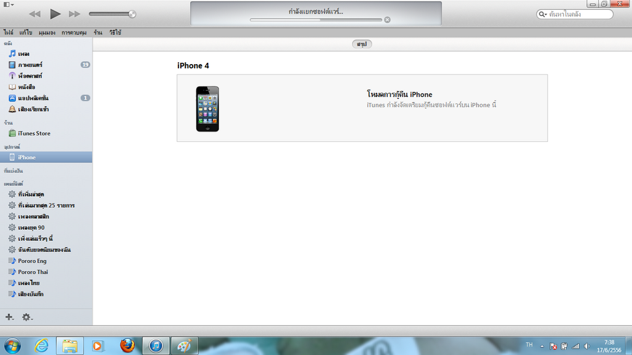This screenshot has width=632, height=355.
Task: Open the แก้ไข (Edit) menu
Action: click(26, 33)
